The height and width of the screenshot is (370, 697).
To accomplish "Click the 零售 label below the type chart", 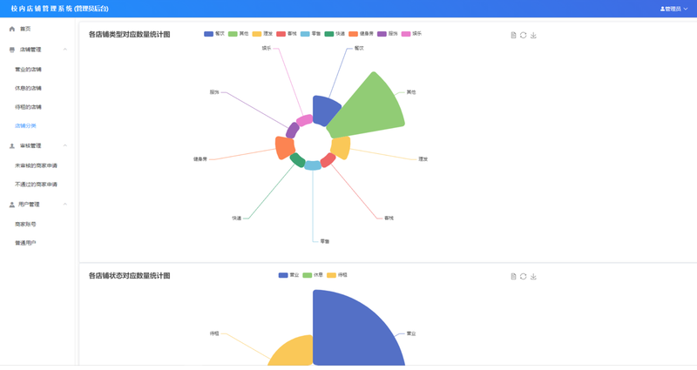I will point(325,242).
